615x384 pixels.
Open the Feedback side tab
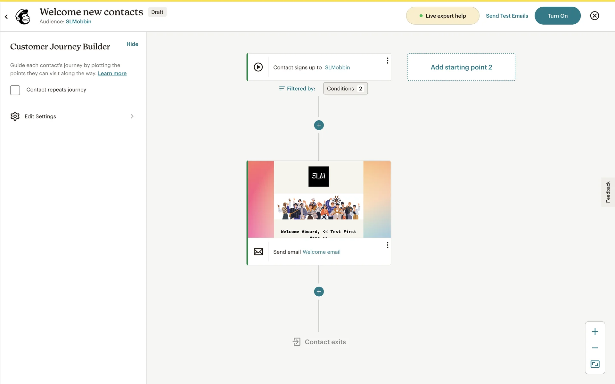click(x=608, y=192)
